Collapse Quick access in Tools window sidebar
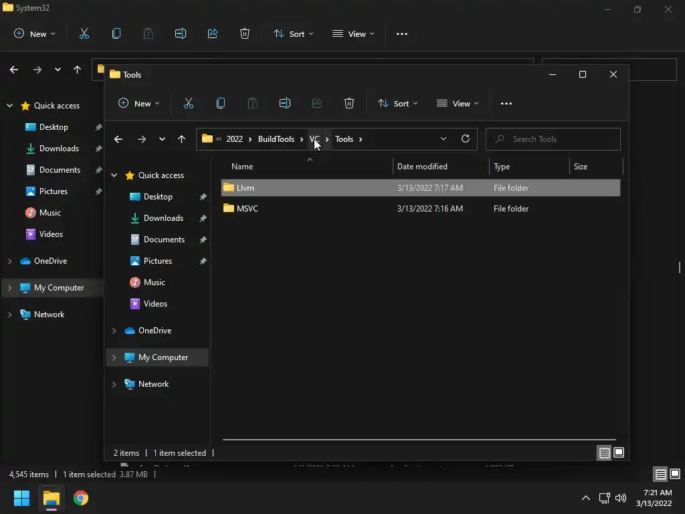The width and height of the screenshot is (685, 514). pos(114,175)
